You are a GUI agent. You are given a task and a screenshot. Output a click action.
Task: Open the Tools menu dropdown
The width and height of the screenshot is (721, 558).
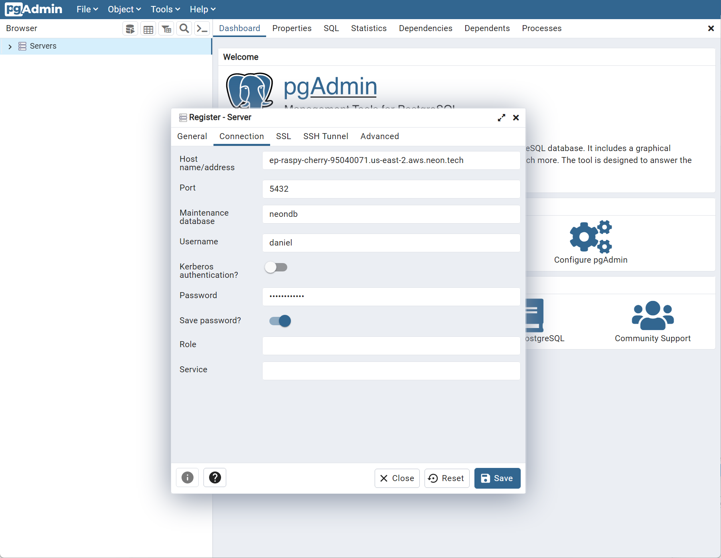click(165, 9)
